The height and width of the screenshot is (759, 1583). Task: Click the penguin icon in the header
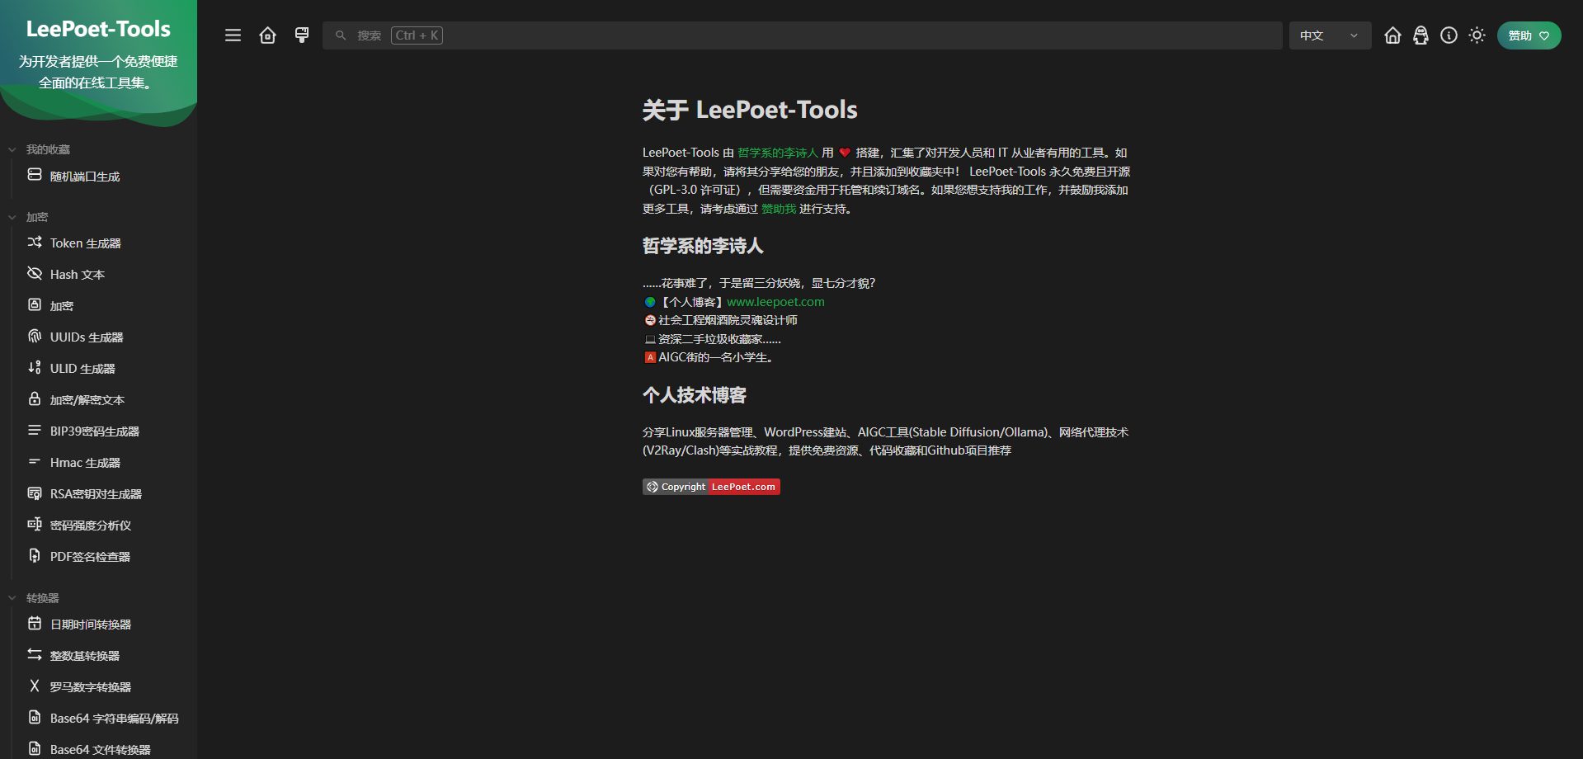(x=1420, y=35)
